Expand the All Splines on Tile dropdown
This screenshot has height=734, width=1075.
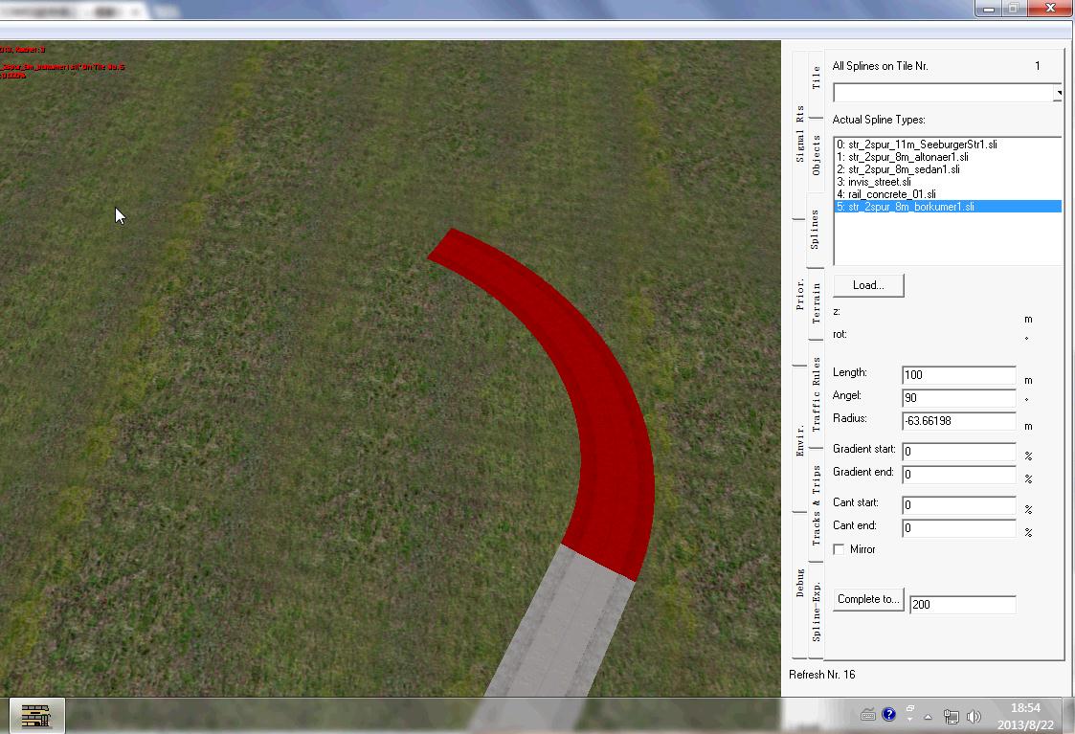(x=1058, y=93)
